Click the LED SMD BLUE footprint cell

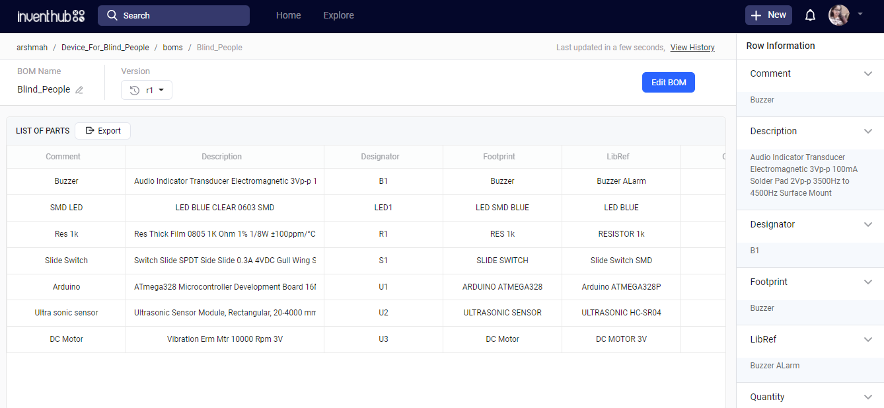pyautogui.click(x=502, y=208)
